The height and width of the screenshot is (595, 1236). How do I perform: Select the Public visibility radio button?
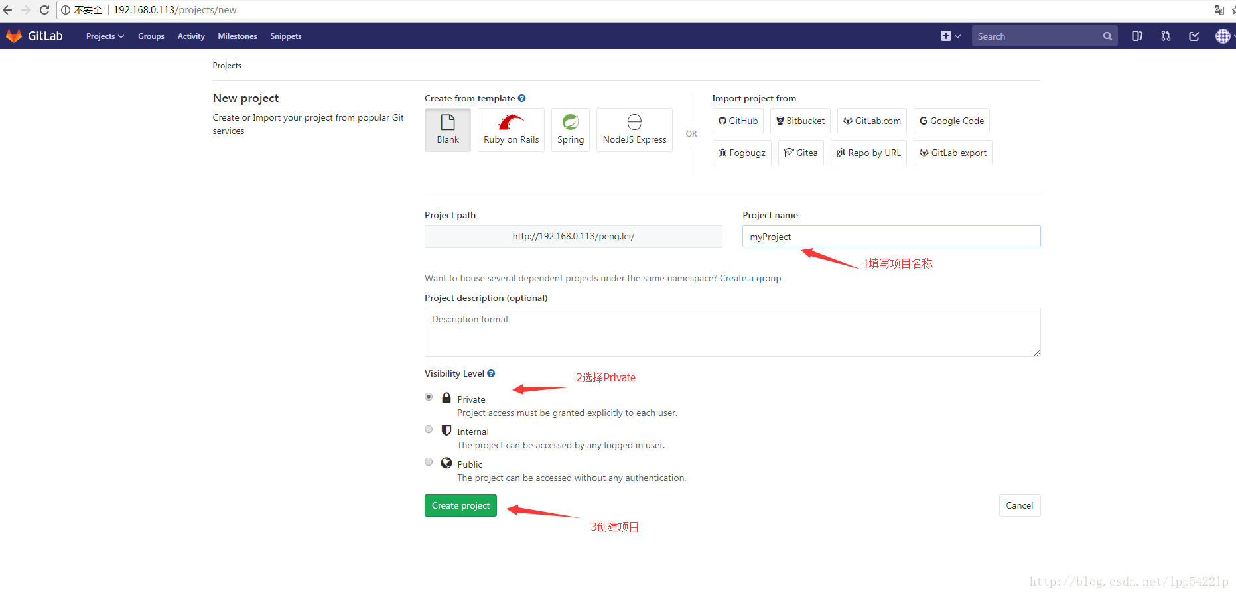(429, 462)
